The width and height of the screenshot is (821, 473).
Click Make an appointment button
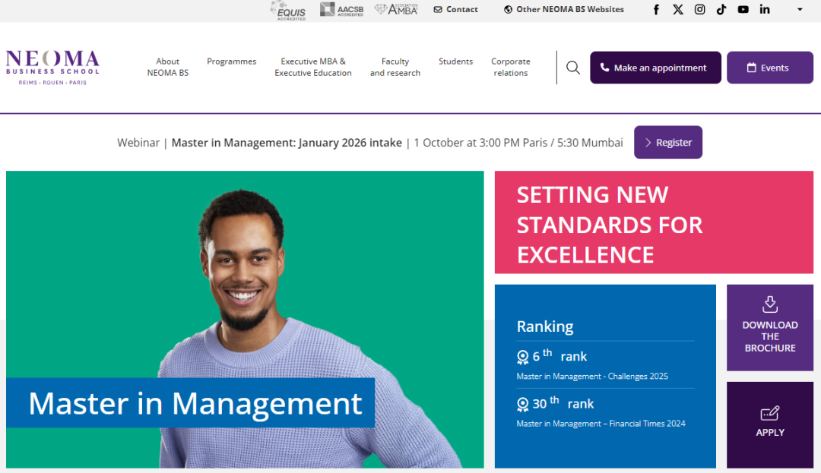(x=655, y=68)
